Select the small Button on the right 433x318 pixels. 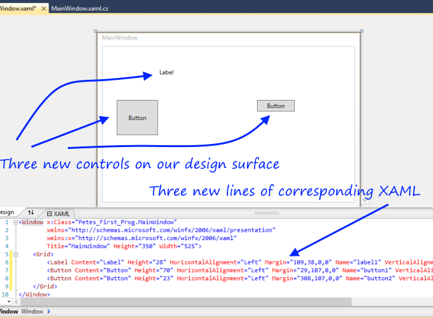[x=275, y=106]
